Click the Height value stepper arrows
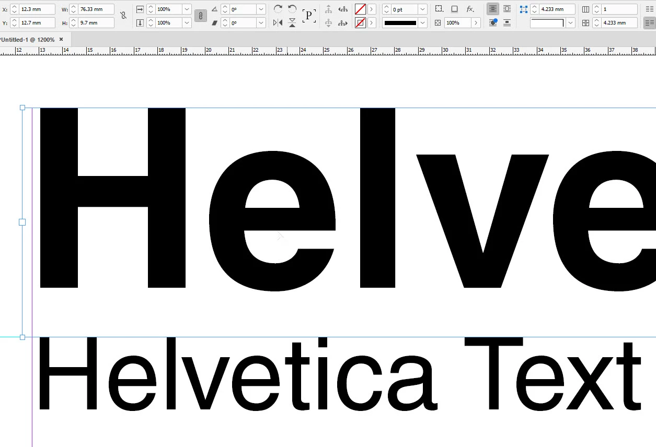Viewport: 656px width, 447px height. pyautogui.click(x=74, y=23)
